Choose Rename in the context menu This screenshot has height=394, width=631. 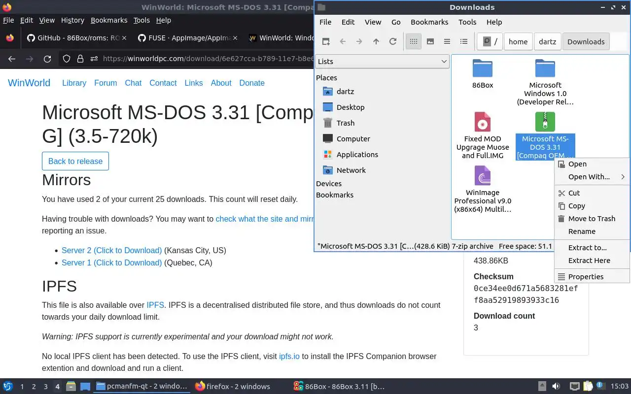[592, 231]
